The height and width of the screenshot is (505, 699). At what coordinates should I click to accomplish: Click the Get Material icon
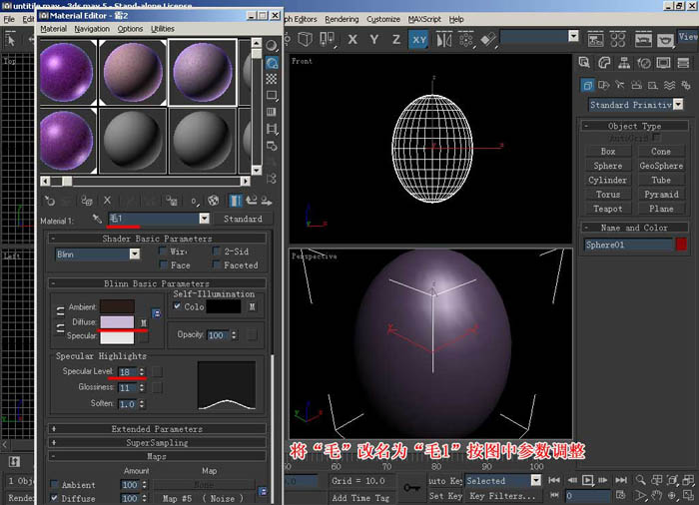tap(49, 201)
